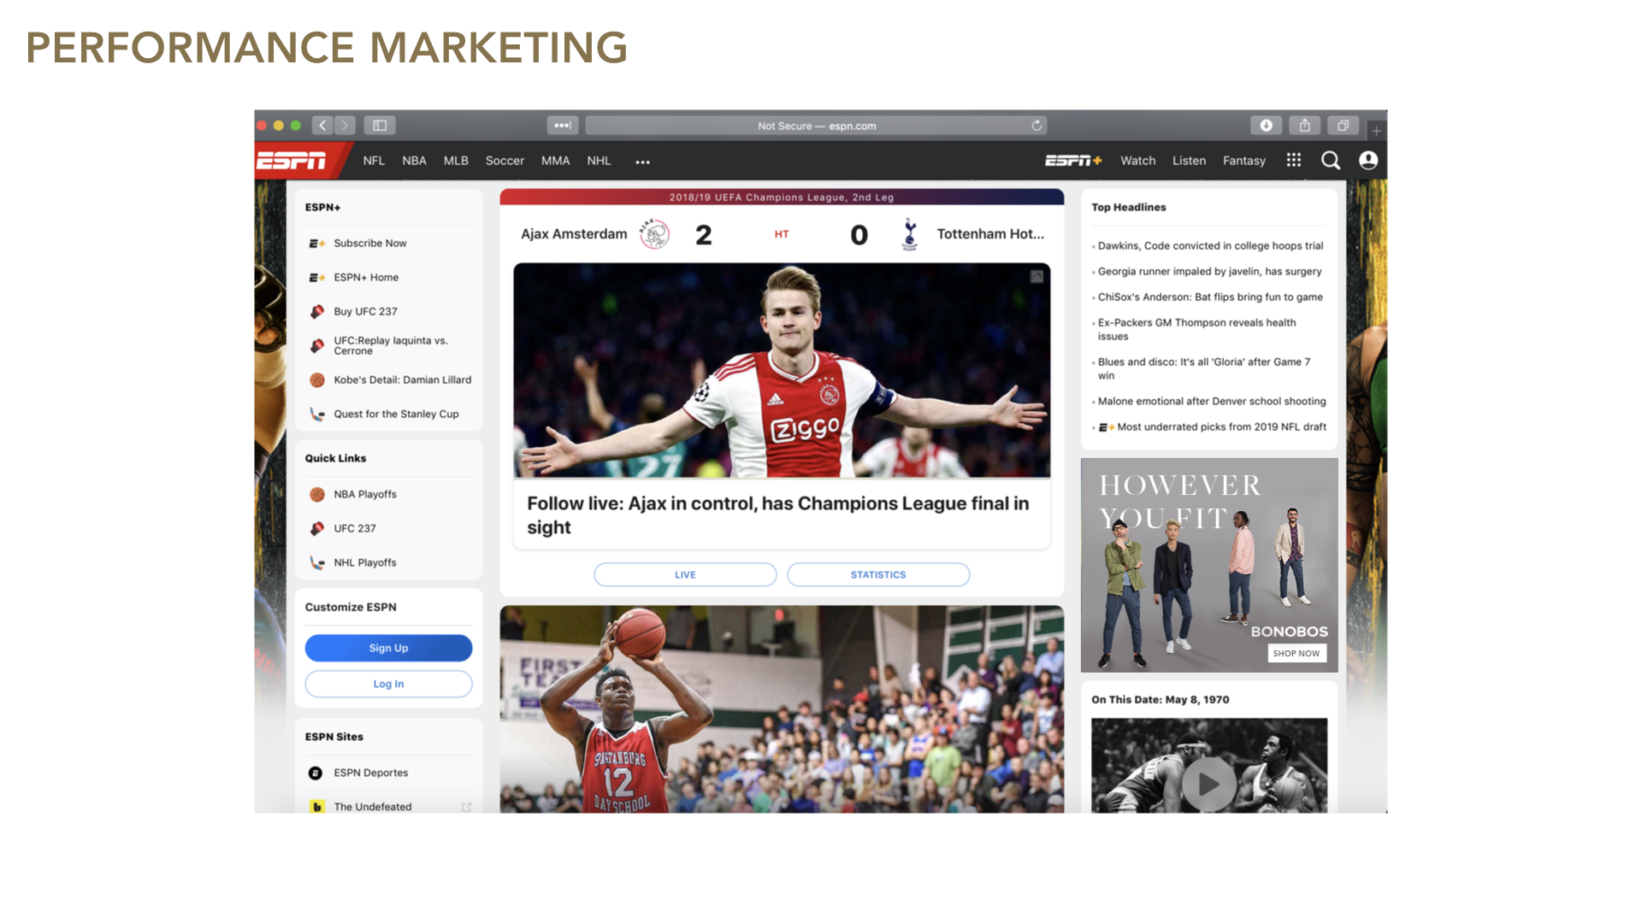1642x923 pixels.
Task: Open UFC Replay Iaquinta vs. Cerrone link
Action: coord(391,346)
